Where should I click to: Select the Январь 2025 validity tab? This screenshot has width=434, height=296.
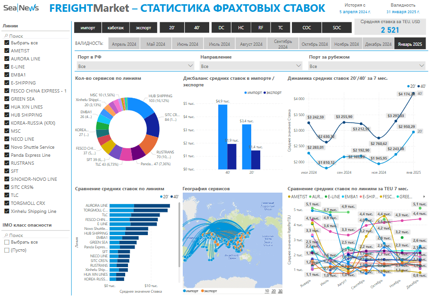tap(410, 44)
